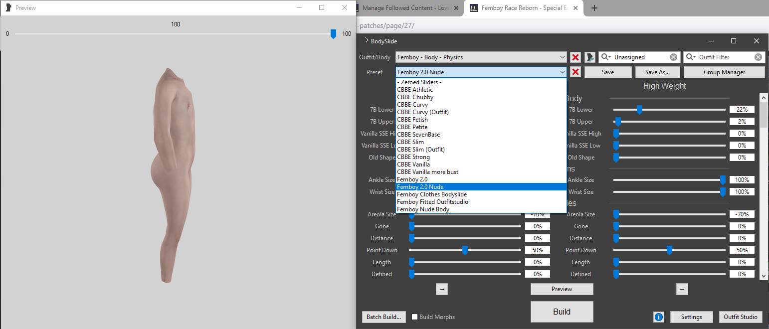
Task: Clear the Unassigned group filter
Action: pos(673,57)
